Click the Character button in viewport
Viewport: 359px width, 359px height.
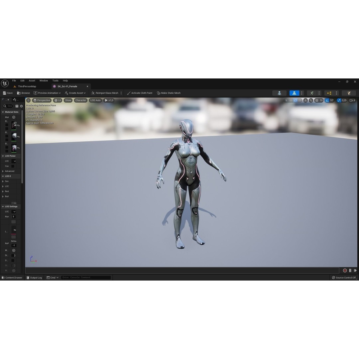tap(80, 100)
